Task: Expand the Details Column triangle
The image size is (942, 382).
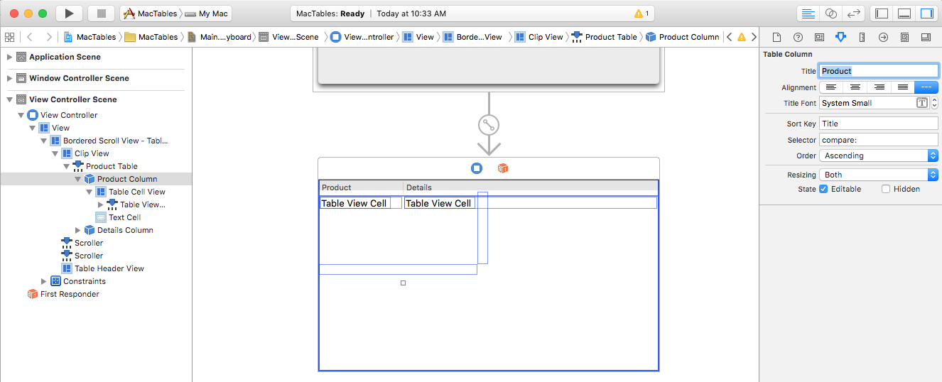Action: pyautogui.click(x=78, y=230)
